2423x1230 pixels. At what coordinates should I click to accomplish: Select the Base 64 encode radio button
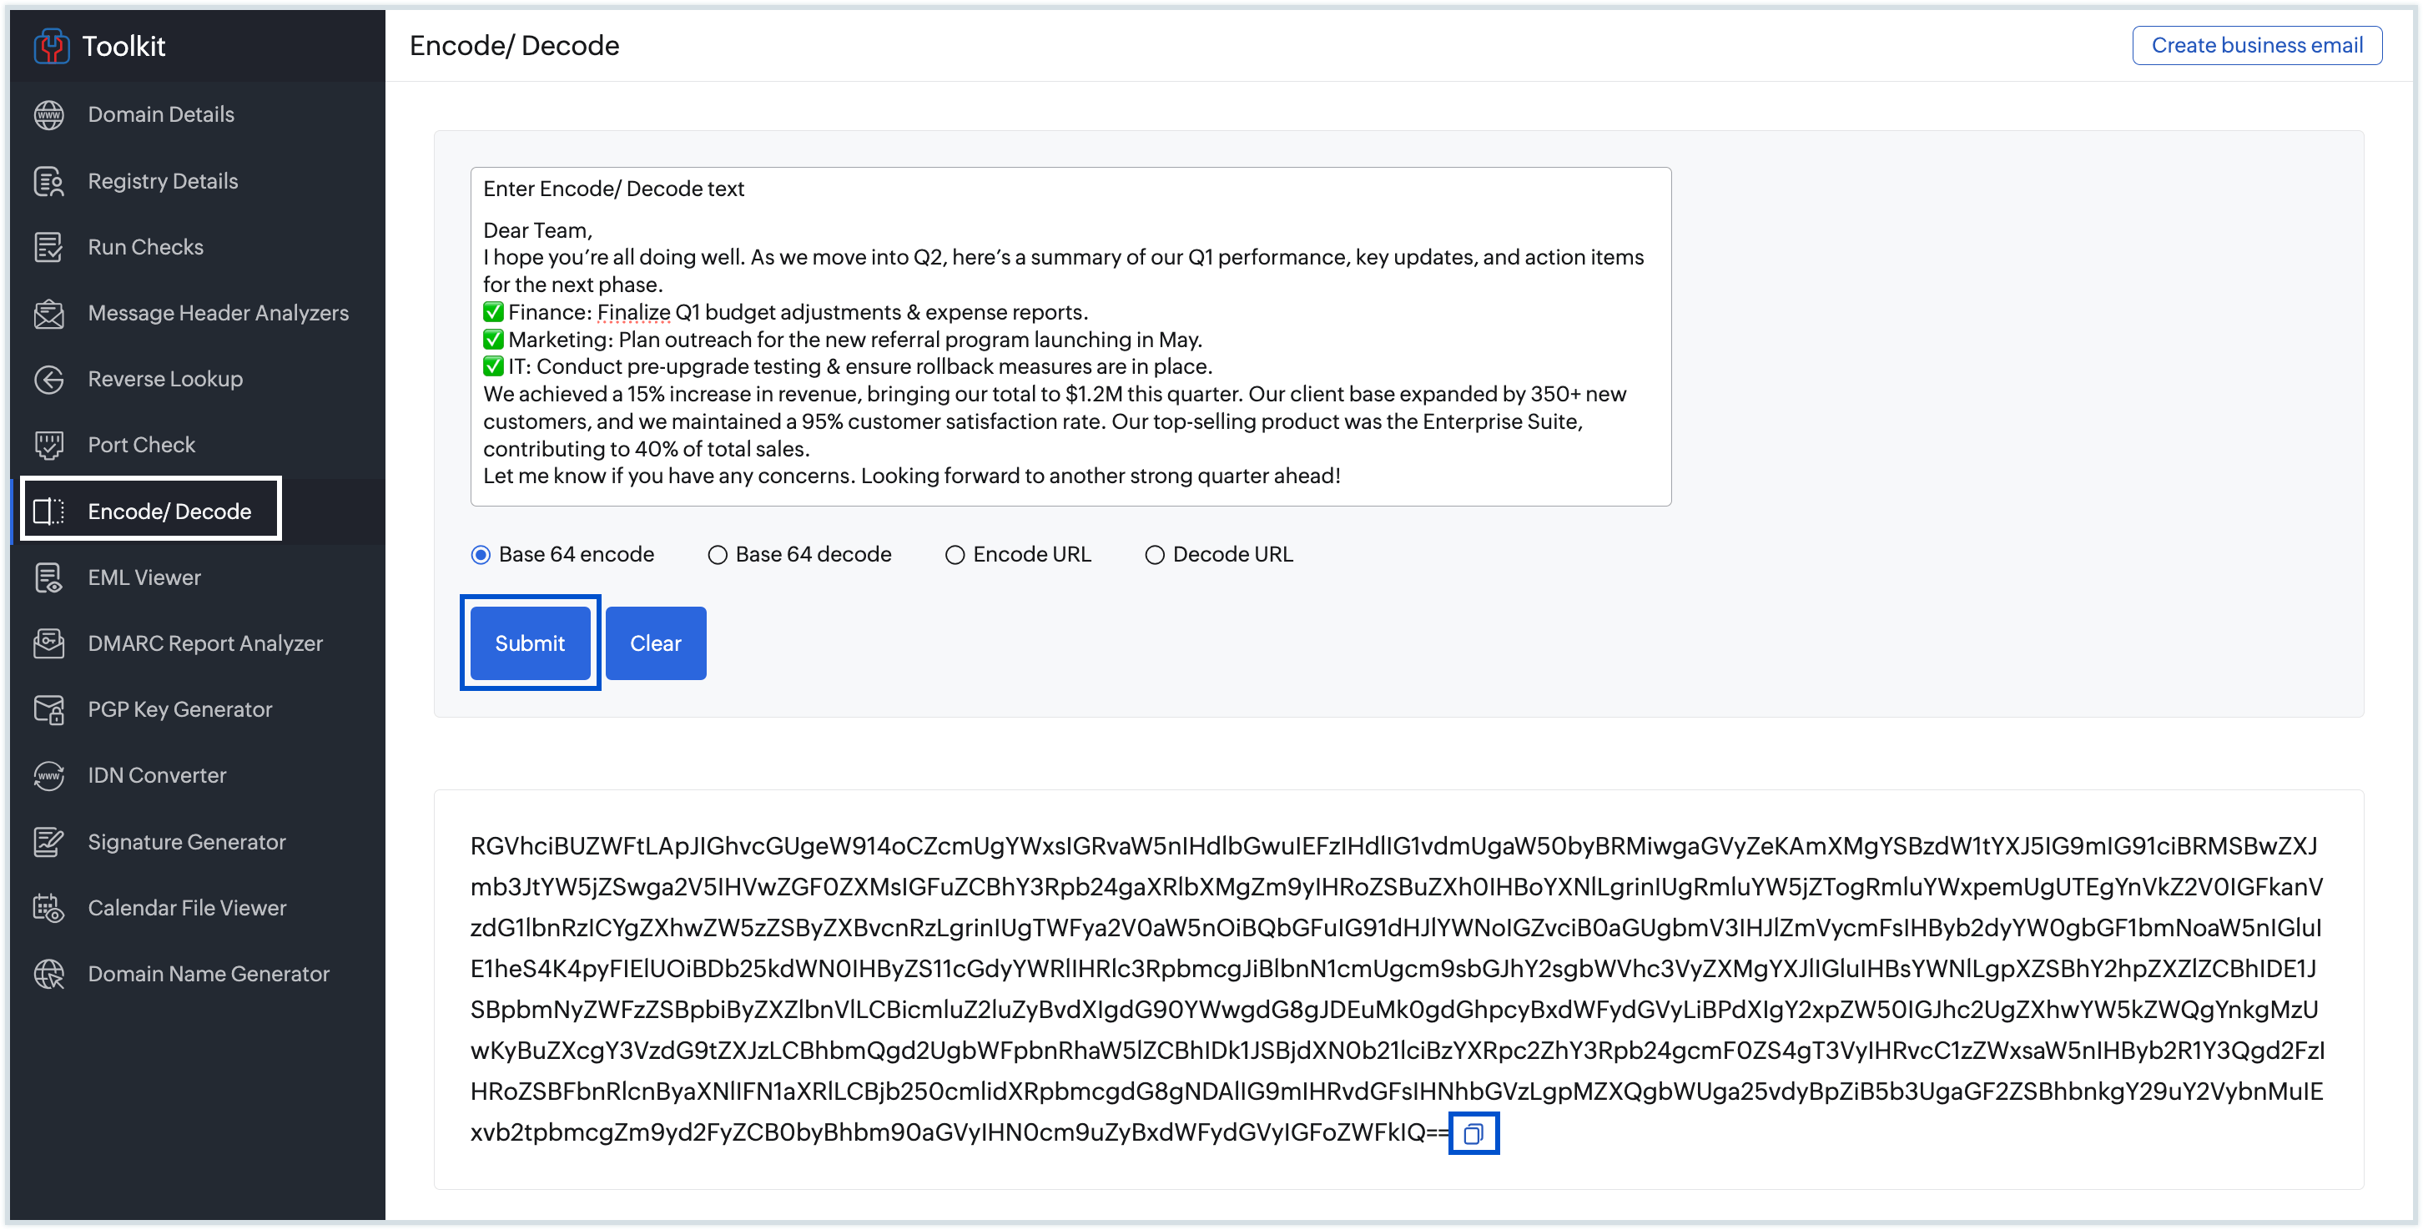coord(481,555)
